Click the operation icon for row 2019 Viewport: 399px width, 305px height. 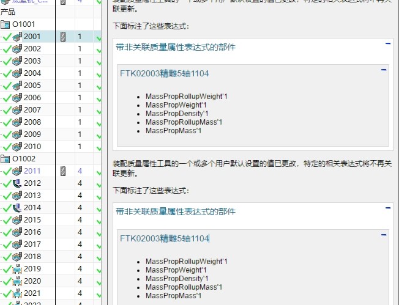pos(17,269)
